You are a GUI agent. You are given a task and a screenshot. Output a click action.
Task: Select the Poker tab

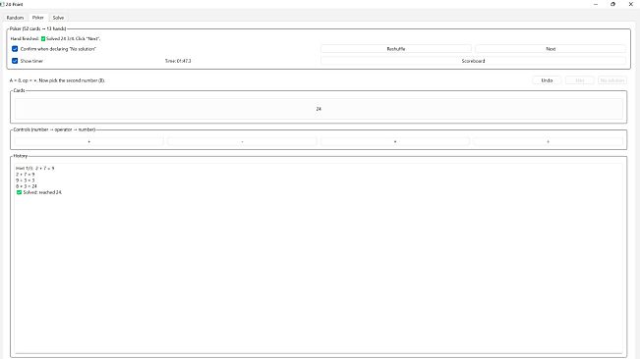[38, 18]
